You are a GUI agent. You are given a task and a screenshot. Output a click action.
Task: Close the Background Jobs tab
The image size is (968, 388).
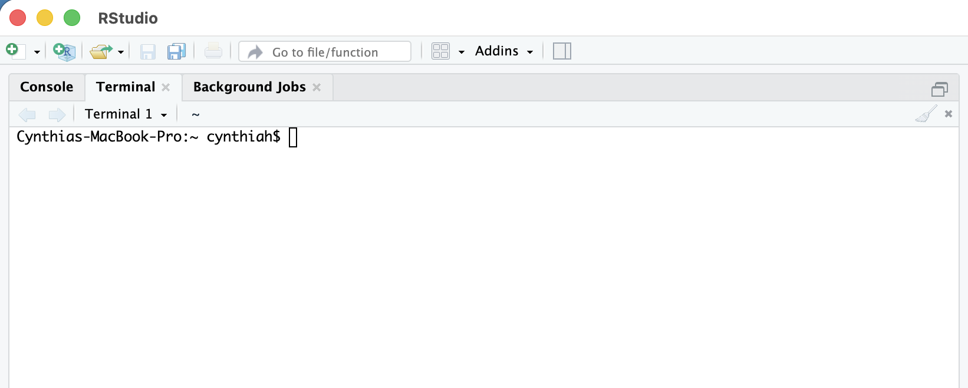(317, 87)
